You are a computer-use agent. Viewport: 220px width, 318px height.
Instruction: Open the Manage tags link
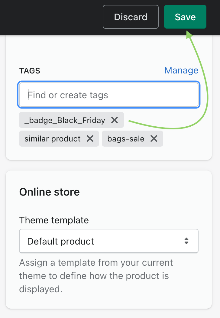coord(181,70)
